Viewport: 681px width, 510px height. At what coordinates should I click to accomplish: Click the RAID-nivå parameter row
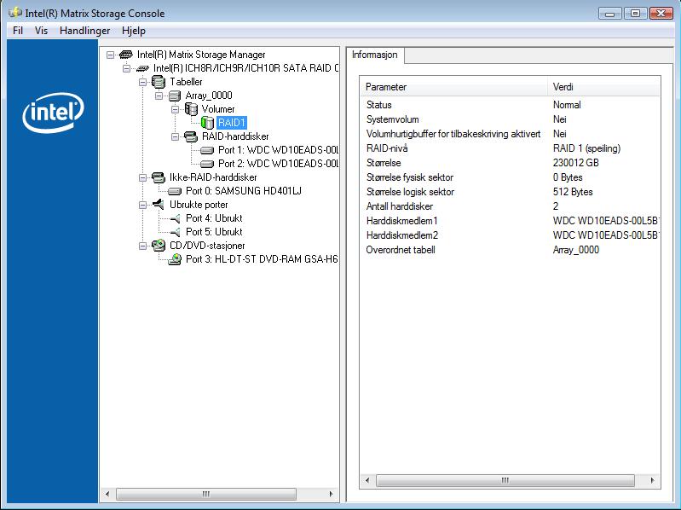[x=511, y=148]
